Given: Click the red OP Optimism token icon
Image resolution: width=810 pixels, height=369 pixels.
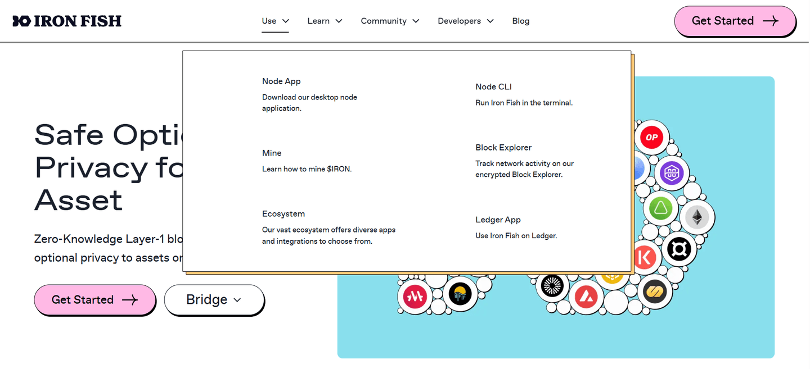Looking at the screenshot, I should pos(652,138).
